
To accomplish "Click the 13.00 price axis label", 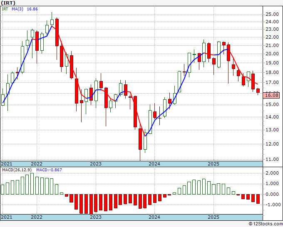I will point(272,130).
